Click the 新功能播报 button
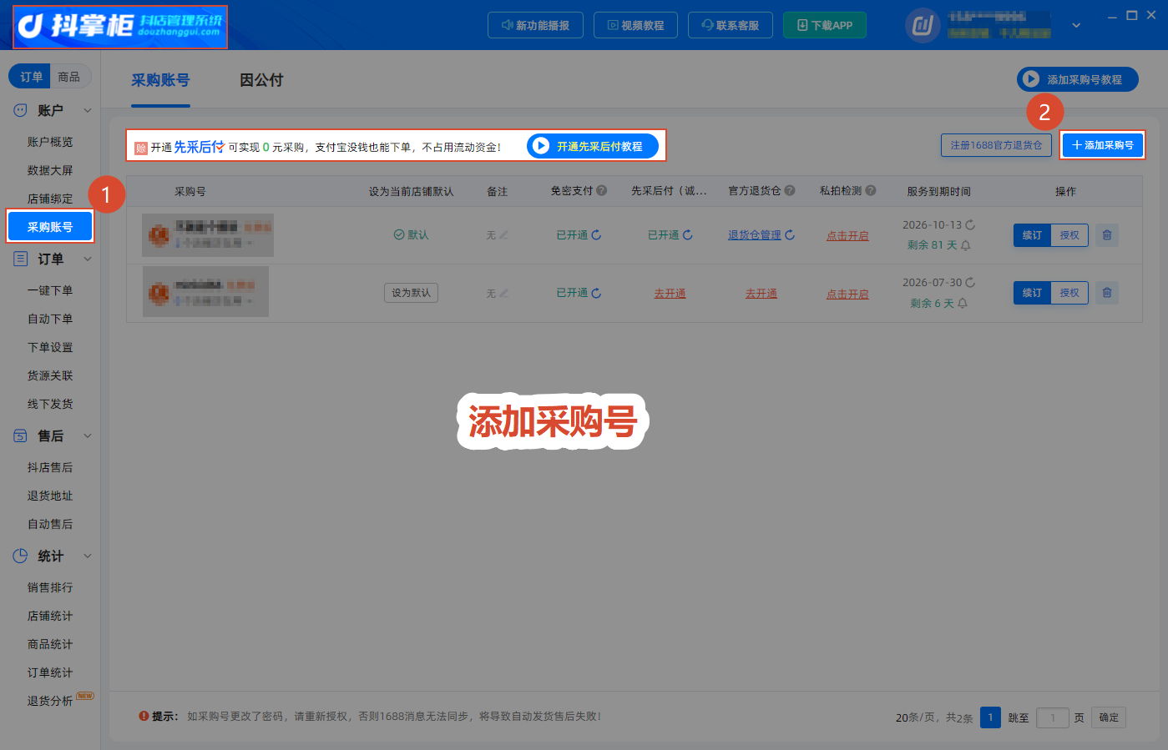Viewport: 1168px width, 750px height. [535, 25]
